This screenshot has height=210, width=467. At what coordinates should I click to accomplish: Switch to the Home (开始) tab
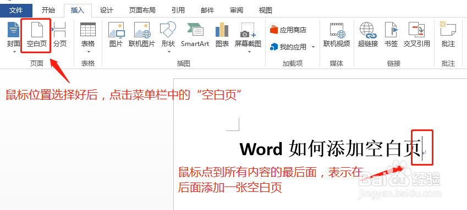(48, 11)
